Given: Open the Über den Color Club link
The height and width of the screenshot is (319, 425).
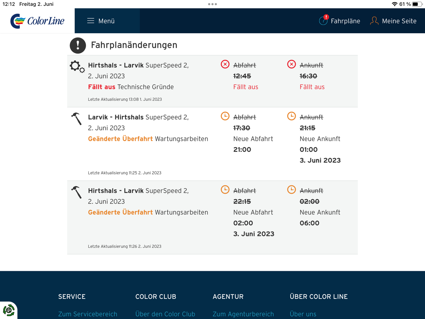Looking at the screenshot, I should (x=165, y=314).
